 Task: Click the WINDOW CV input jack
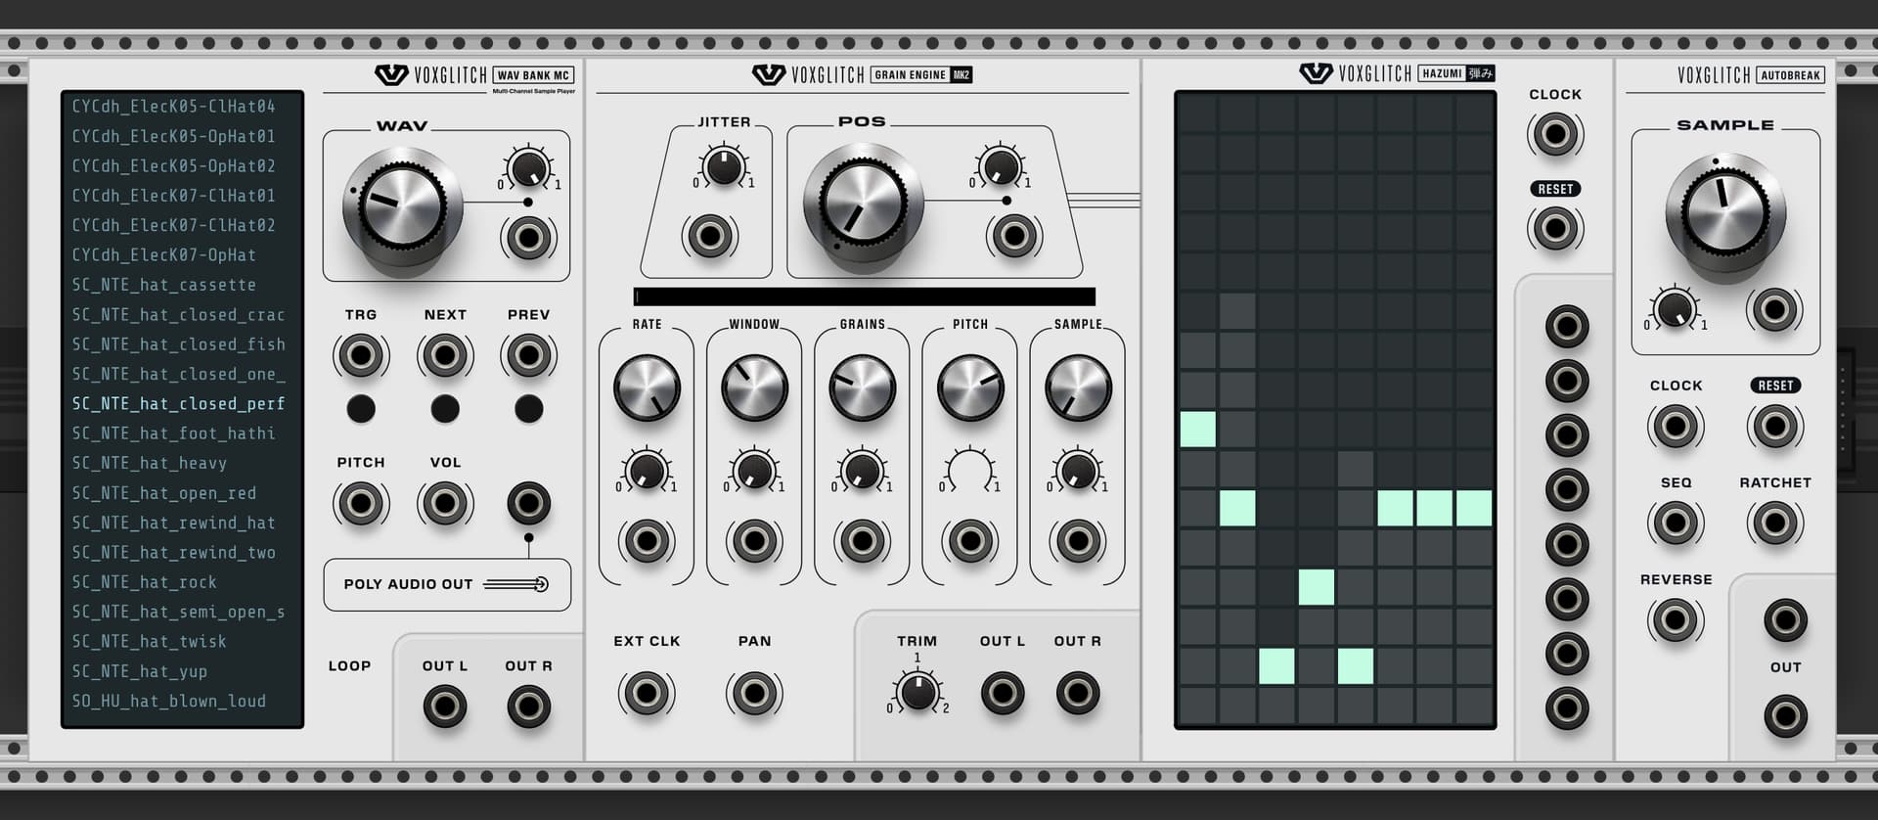(x=754, y=540)
